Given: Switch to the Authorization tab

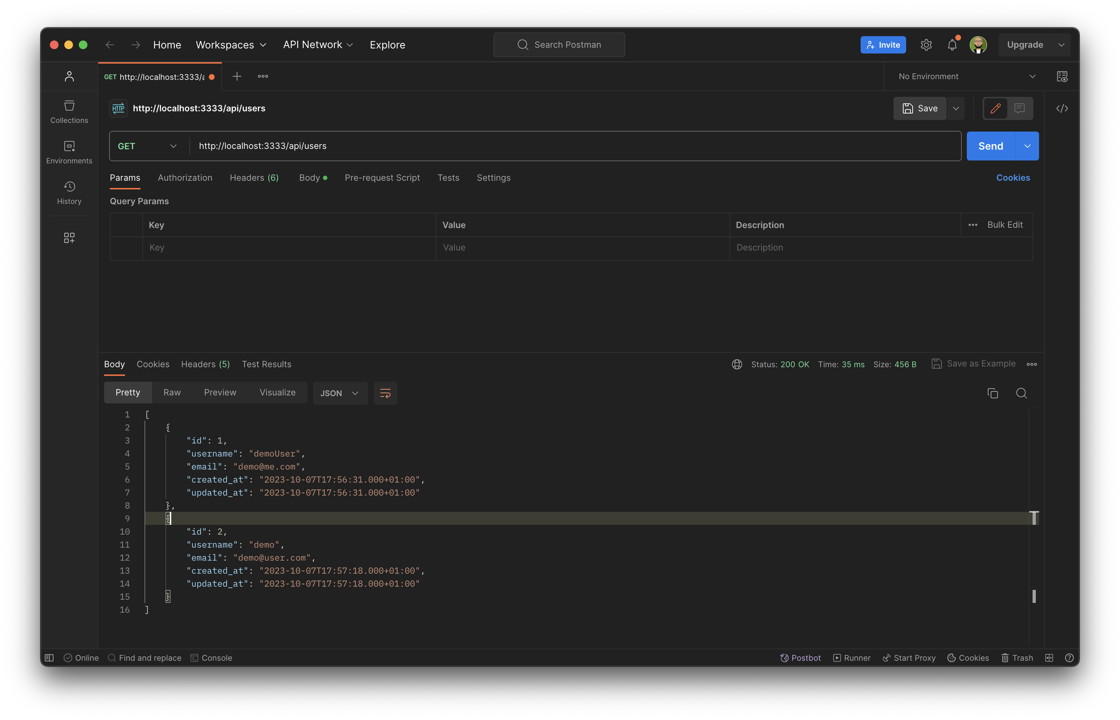Looking at the screenshot, I should coord(185,178).
